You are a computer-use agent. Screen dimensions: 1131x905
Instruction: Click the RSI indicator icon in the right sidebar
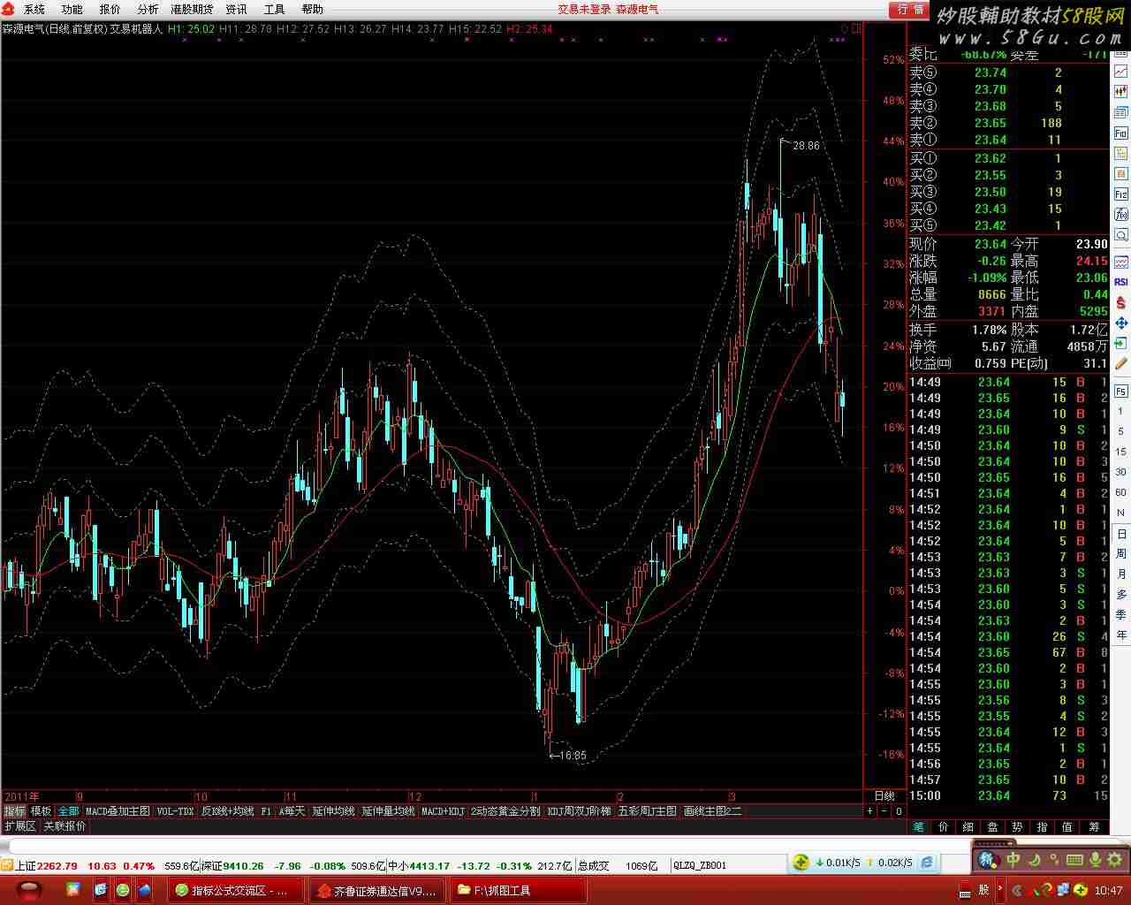point(1121,282)
